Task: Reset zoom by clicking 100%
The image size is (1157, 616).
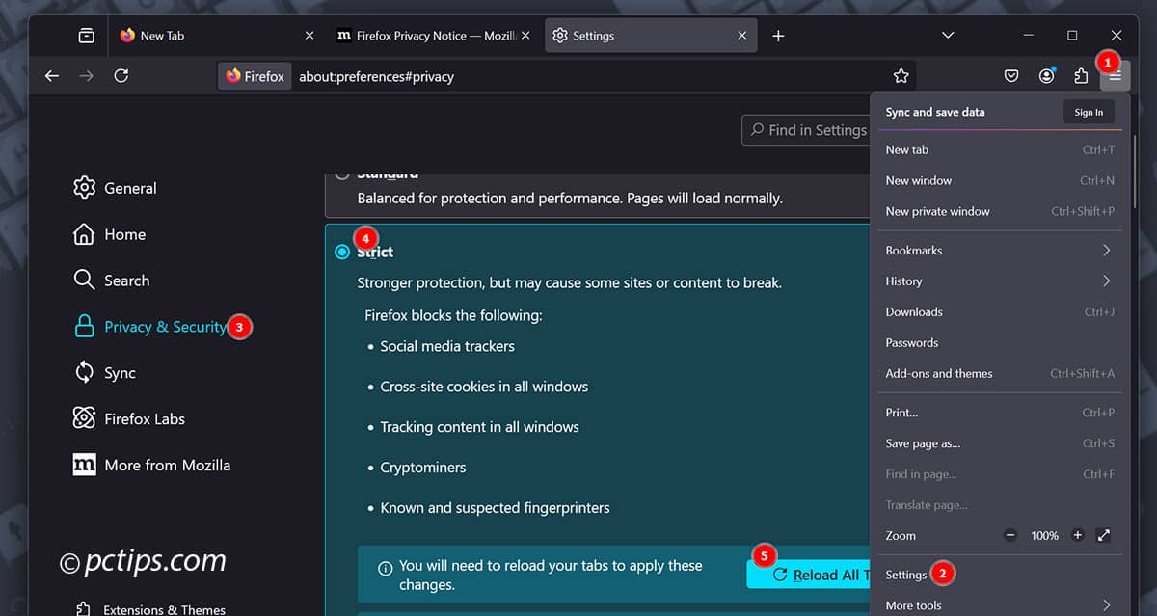Action: [x=1044, y=535]
